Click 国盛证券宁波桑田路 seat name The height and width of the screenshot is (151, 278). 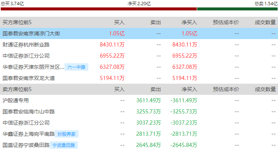click(x=26, y=145)
